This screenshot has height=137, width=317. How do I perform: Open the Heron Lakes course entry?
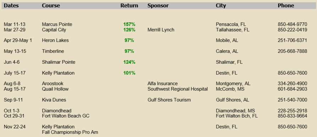click(55, 40)
